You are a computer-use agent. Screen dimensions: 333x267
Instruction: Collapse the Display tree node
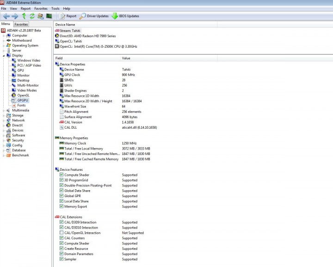pos(4,56)
